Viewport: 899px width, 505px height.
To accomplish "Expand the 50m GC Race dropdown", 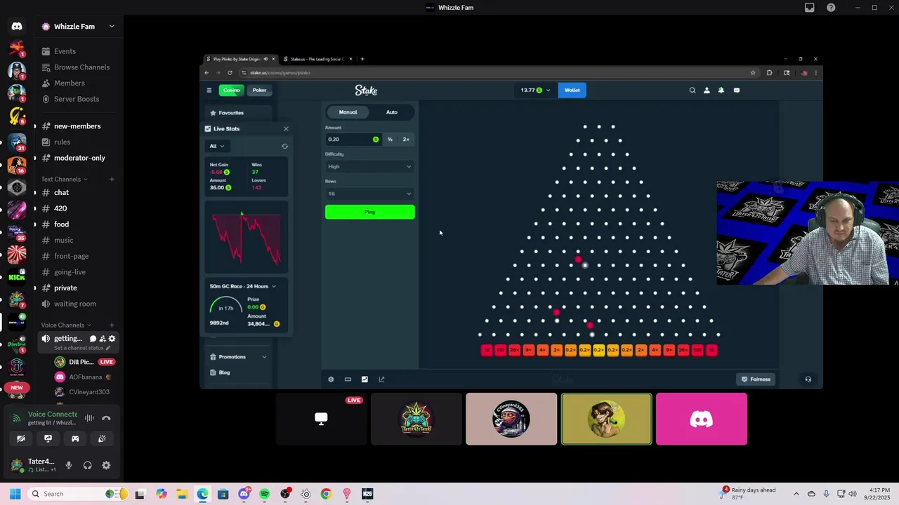I will 243,286.
